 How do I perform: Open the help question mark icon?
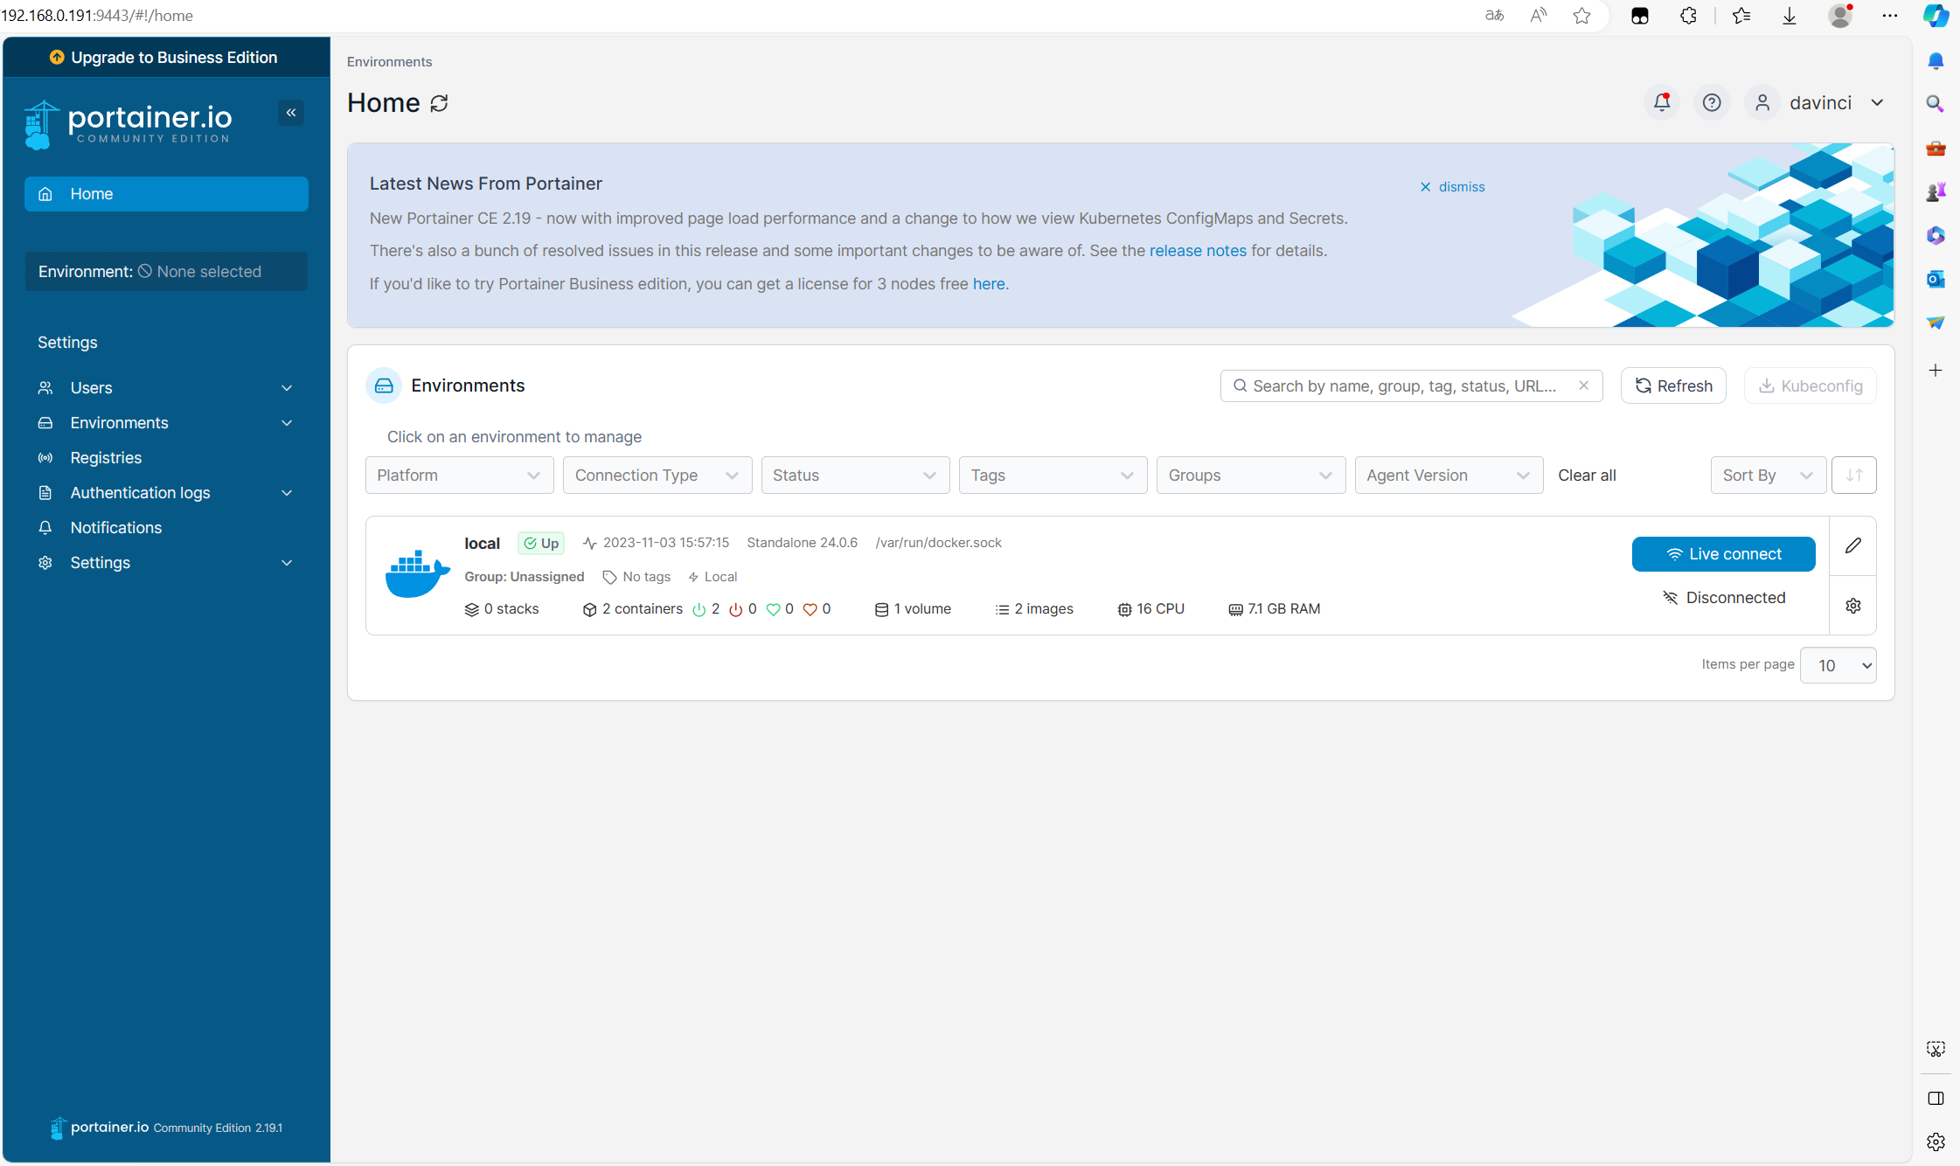1712,102
